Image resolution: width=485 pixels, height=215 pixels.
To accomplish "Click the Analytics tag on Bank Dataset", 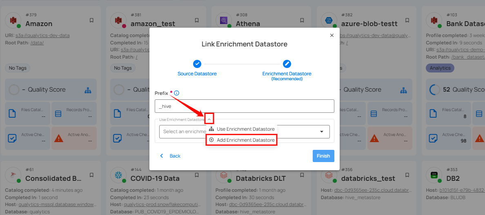I will click(440, 68).
